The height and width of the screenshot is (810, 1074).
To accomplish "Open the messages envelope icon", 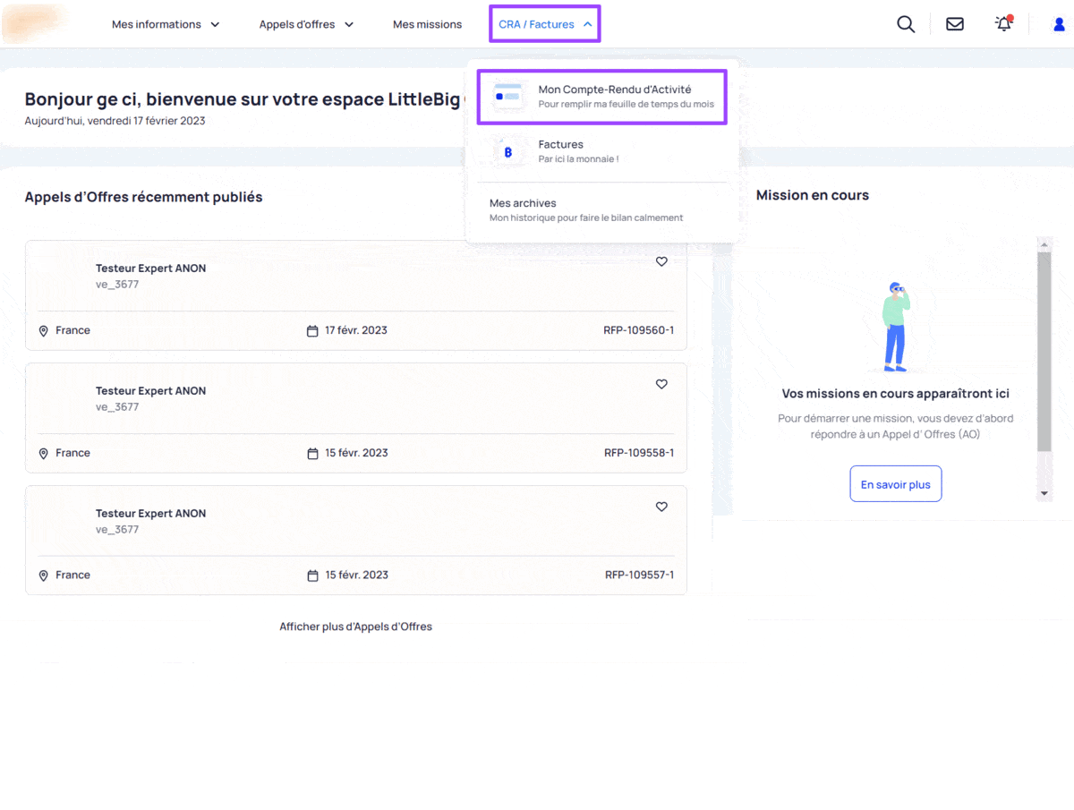I will 955,24.
